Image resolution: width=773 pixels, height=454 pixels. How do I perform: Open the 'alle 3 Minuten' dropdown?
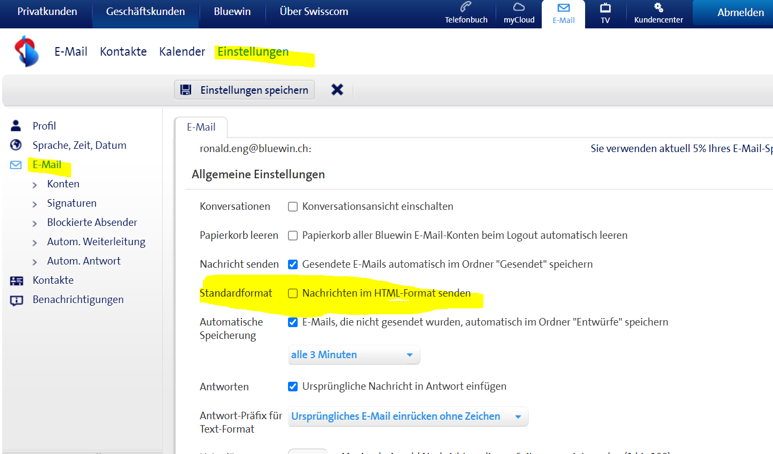pos(353,355)
